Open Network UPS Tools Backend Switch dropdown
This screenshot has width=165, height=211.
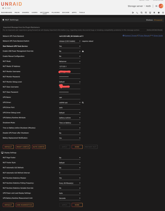[x=70, y=41]
